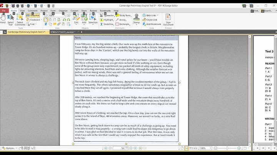Viewport: 277px width, 155px height.
Task: Toggle Actual Size view icon in ribbon
Action: tap(45, 20)
